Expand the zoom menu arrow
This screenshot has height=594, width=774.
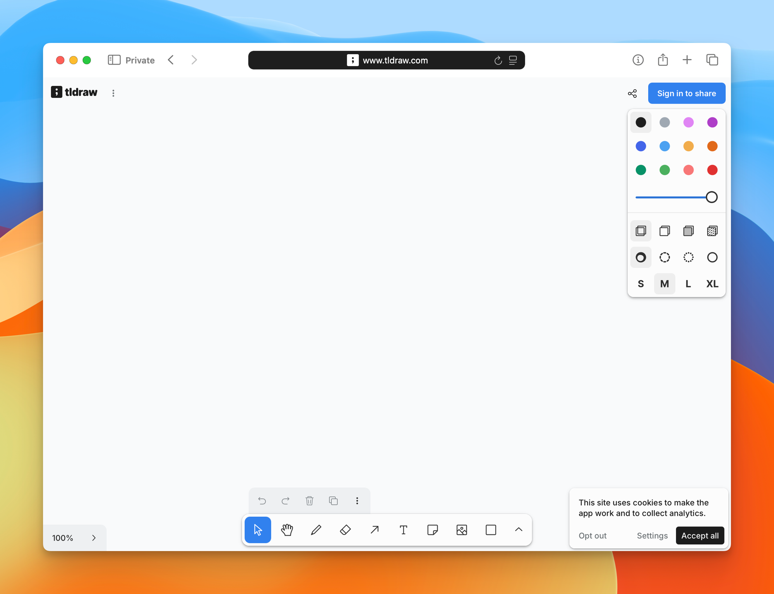click(x=94, y=538)
